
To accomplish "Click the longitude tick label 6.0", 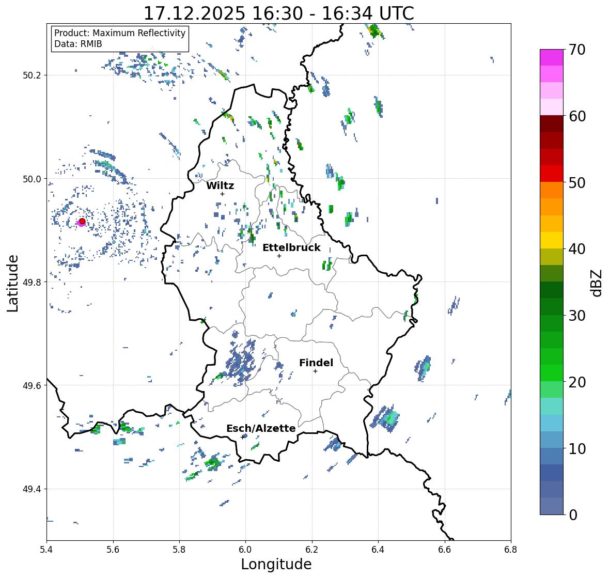I will (x=245, y=549).
